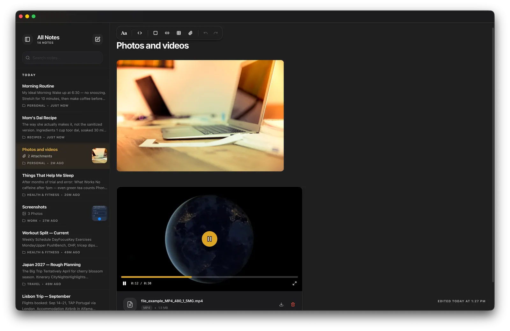
Task: Click the macOS green maximize window button
Action: click(x=33, y=17)
